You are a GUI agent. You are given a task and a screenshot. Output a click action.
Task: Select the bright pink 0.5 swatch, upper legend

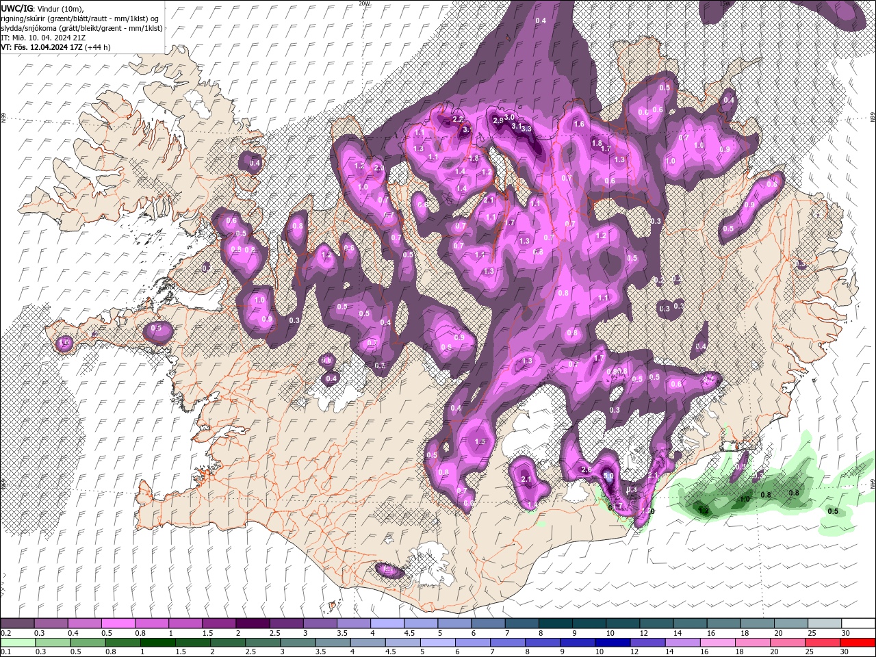(x=118, y=623)
